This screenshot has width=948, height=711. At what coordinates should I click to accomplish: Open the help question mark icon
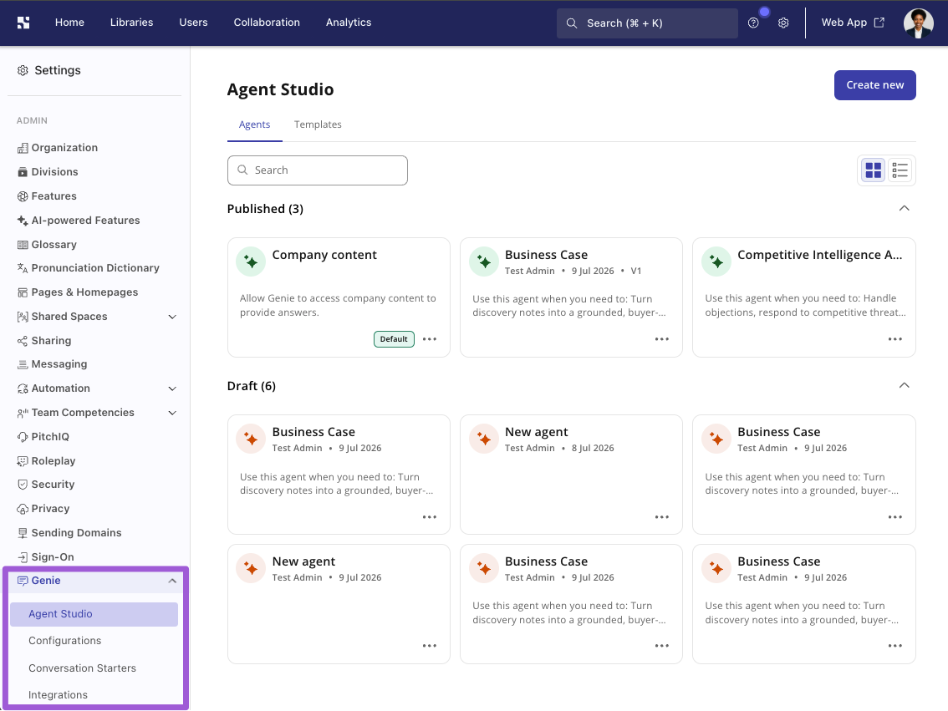(x=753, y=23)
